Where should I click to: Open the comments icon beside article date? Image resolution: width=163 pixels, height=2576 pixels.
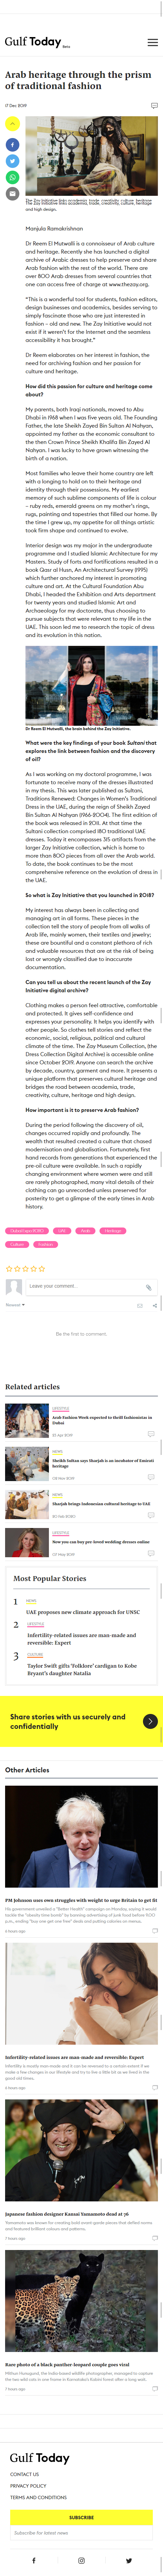tap(154, 105)
